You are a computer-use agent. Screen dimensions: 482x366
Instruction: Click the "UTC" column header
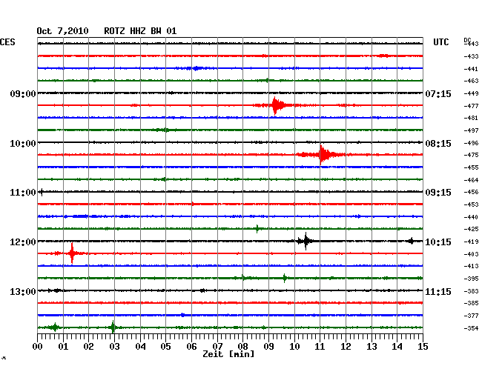tap(440, 42)
